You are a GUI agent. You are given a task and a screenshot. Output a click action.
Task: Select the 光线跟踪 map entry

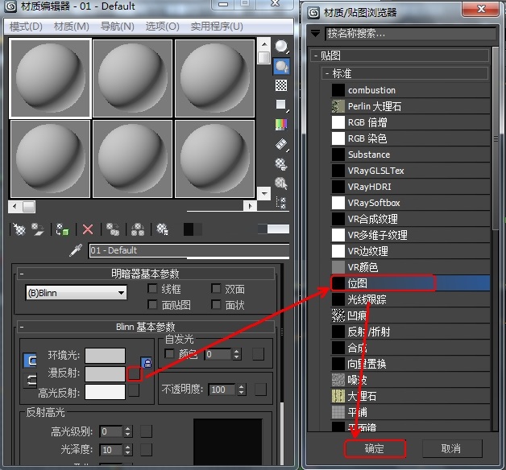click(x=410, y=299)
